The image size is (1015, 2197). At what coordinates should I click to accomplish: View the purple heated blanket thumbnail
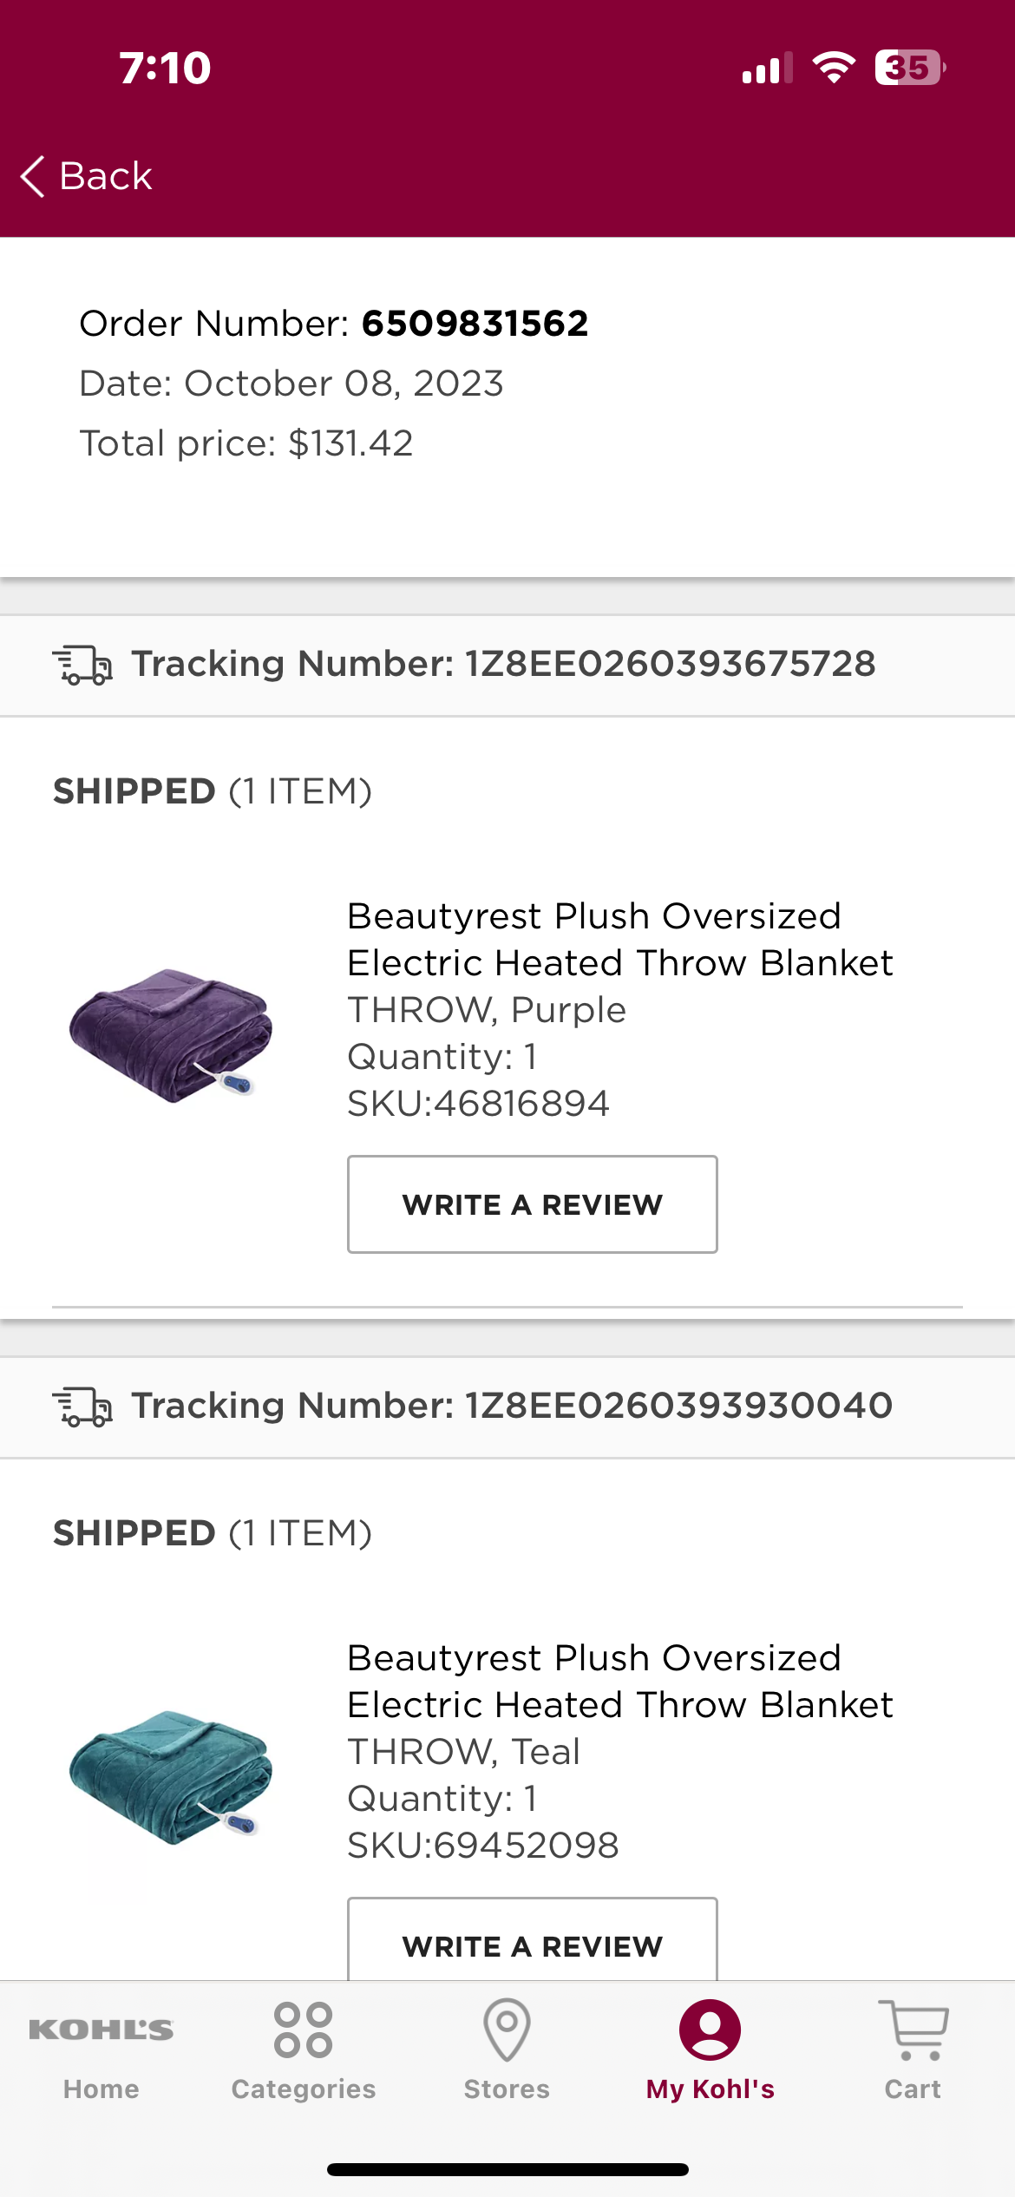tap(171, 1034)
